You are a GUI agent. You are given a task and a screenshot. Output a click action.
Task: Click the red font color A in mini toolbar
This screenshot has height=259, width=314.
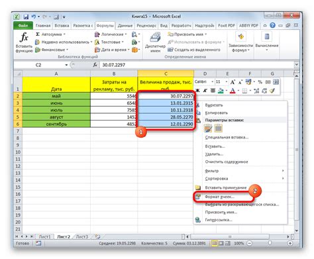click(233, 91)
